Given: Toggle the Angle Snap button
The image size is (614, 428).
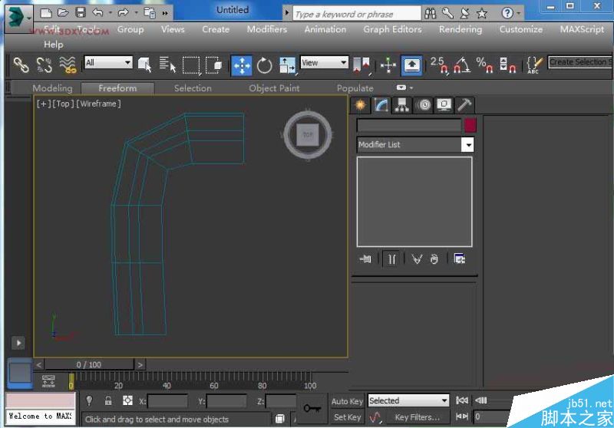Looking at the screenshot, I should [x=462, y=65].
